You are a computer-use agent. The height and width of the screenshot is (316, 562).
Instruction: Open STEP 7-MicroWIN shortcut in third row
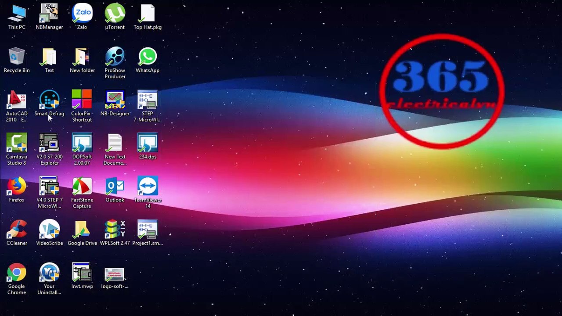(148, 106)
